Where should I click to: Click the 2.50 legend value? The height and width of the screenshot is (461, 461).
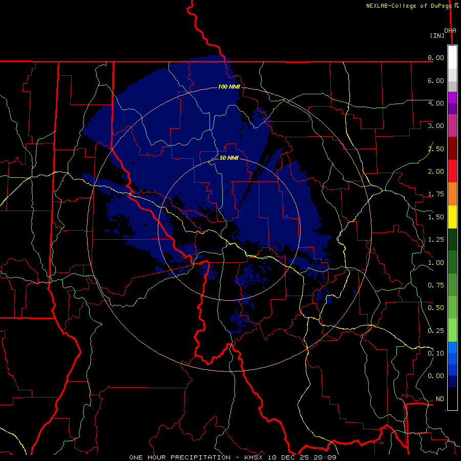[436, 149]
